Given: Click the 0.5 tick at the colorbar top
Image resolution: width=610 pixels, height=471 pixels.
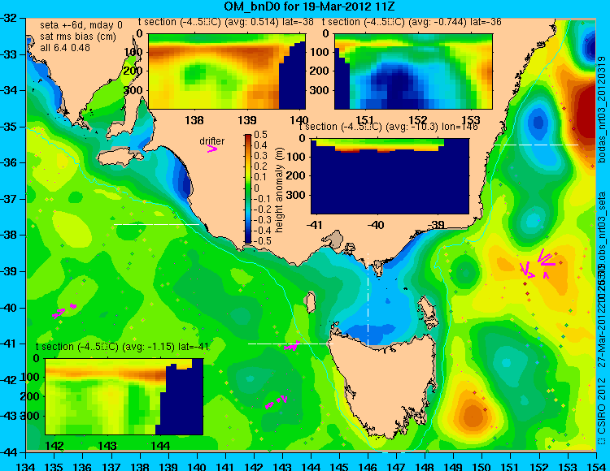Looking at the screenshot, I should (260, 135).
